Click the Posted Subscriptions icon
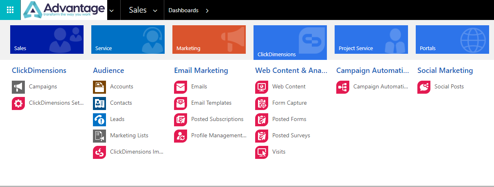Image resolution: width=494 pixels, height=187 pixels. (181, 120)
